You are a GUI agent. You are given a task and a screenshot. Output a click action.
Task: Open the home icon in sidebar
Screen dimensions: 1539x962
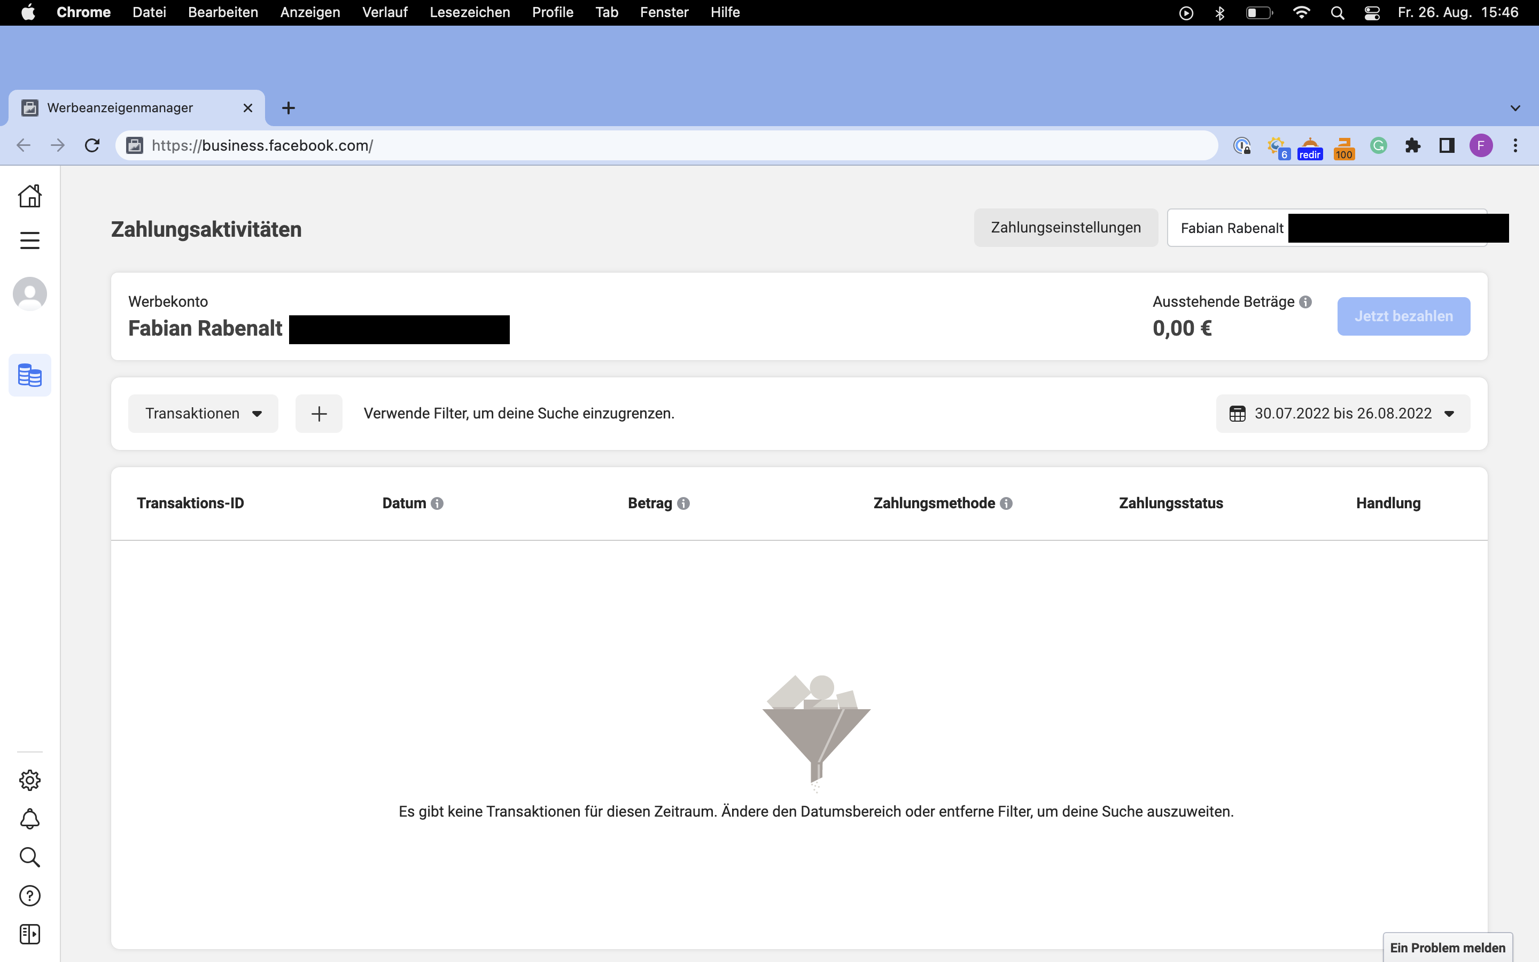pos(30,196)
